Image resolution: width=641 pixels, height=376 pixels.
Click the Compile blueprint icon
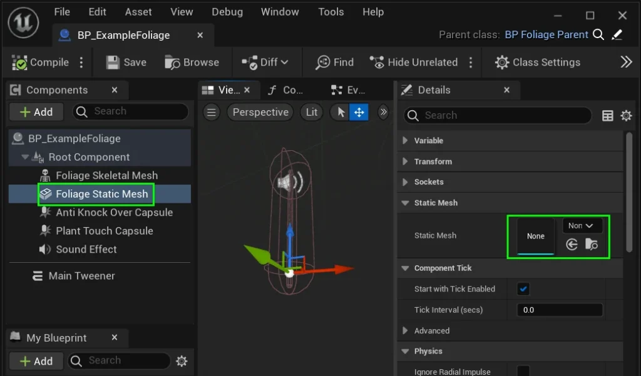(20, 63)
